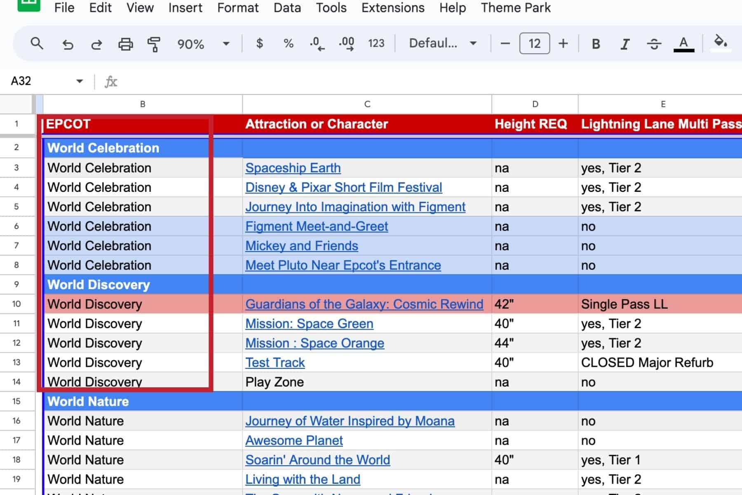Expand the name box dropdown arrow
This screenshot has height=495, width=742.
pyautogui.click(x=80, y=81)
